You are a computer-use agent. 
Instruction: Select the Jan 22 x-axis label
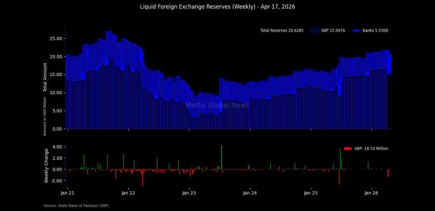pos(128,193)
